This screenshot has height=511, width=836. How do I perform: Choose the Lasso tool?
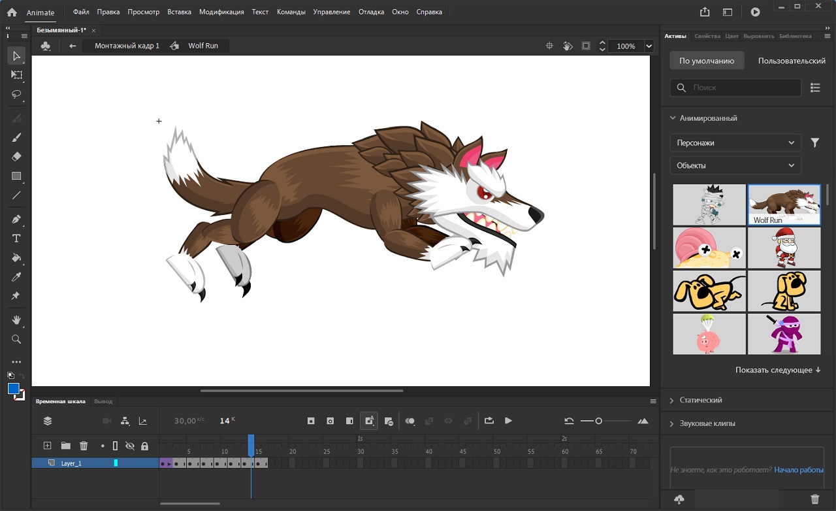coord(17,94)
